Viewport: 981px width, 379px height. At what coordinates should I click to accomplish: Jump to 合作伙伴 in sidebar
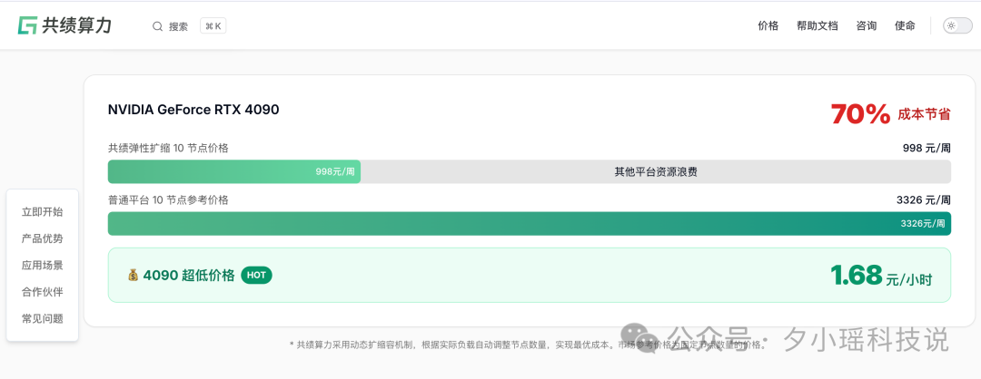tap(43, 292)
